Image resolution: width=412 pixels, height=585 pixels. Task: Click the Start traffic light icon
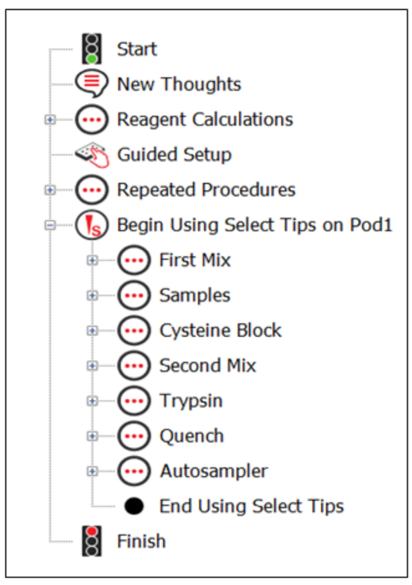92,49
